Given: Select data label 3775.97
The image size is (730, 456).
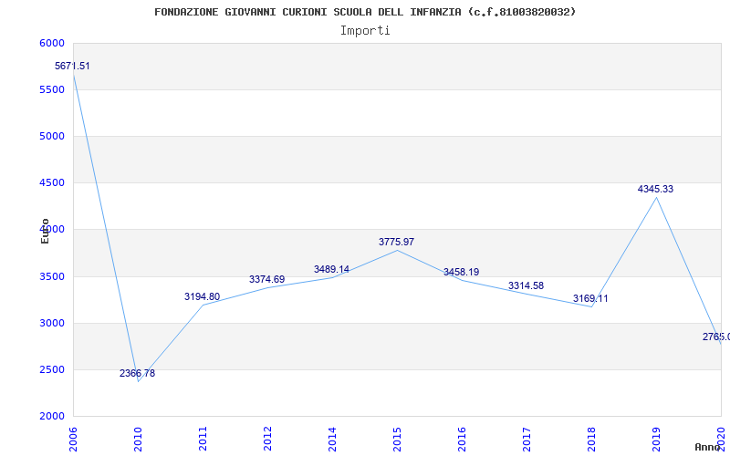Looking at the screenshot, I should point(396,242).
